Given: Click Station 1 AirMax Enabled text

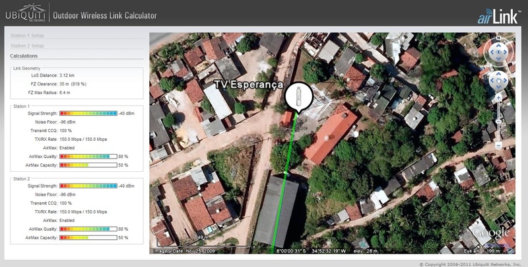Looking at the screenshot, I should [x=67, y=148].
